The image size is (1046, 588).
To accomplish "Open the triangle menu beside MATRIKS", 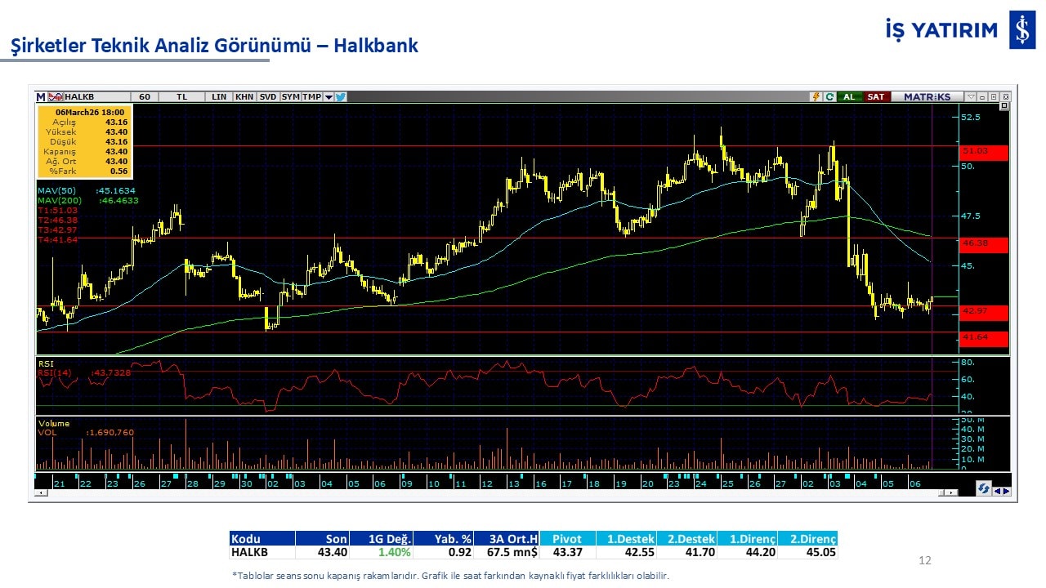I will click(971, 96).
